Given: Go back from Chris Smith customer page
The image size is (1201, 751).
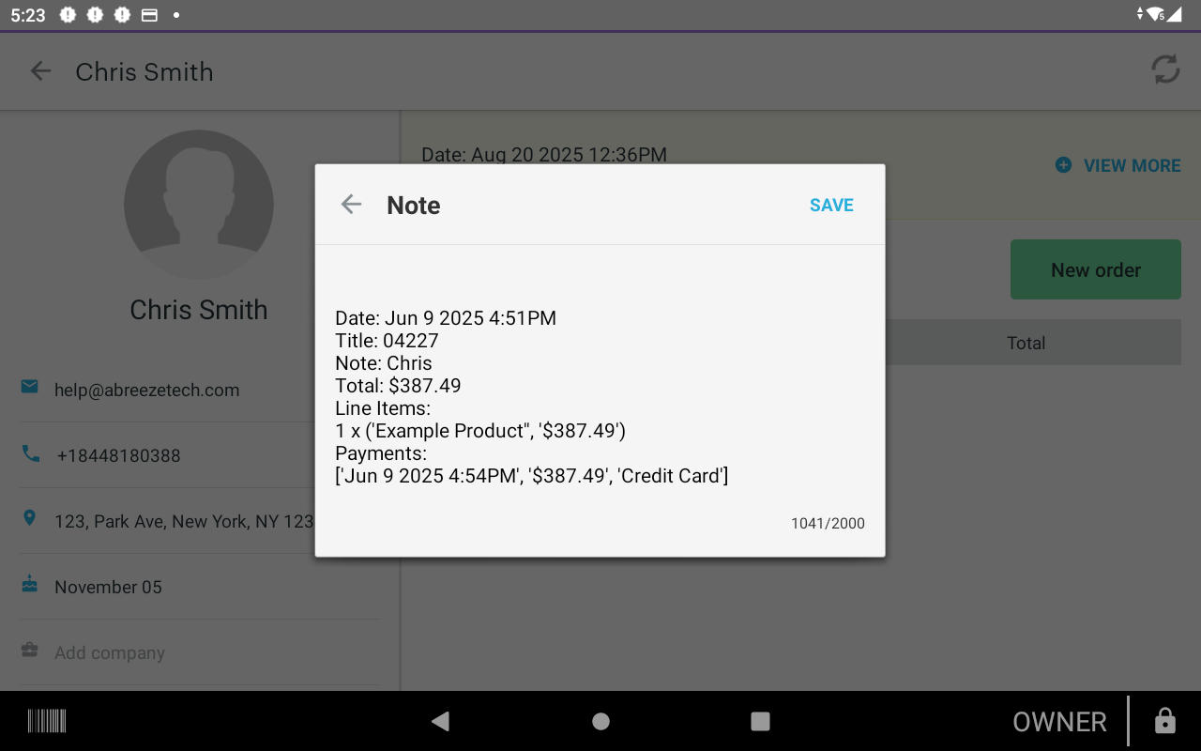Looking at the screenshot, I should click(40, 71).
